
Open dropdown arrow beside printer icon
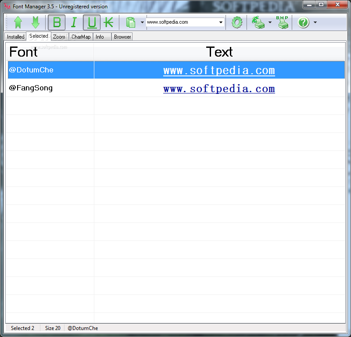(270, 22)
